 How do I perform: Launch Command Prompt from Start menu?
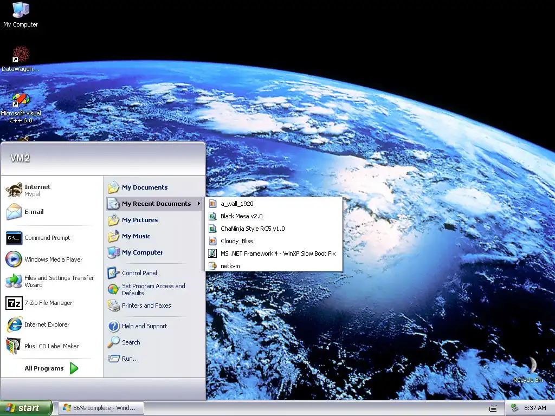51,238
